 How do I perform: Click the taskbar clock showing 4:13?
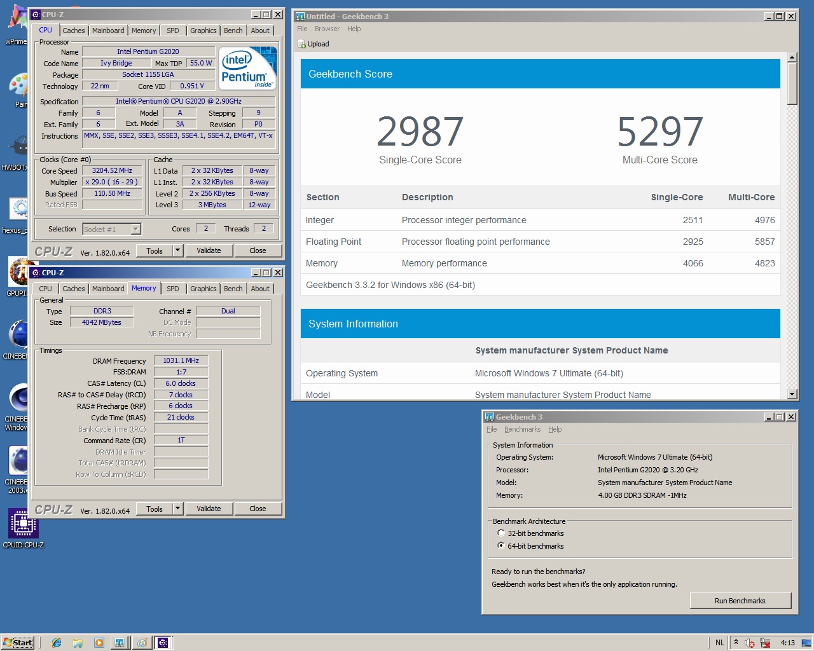[x=787, y=643]
